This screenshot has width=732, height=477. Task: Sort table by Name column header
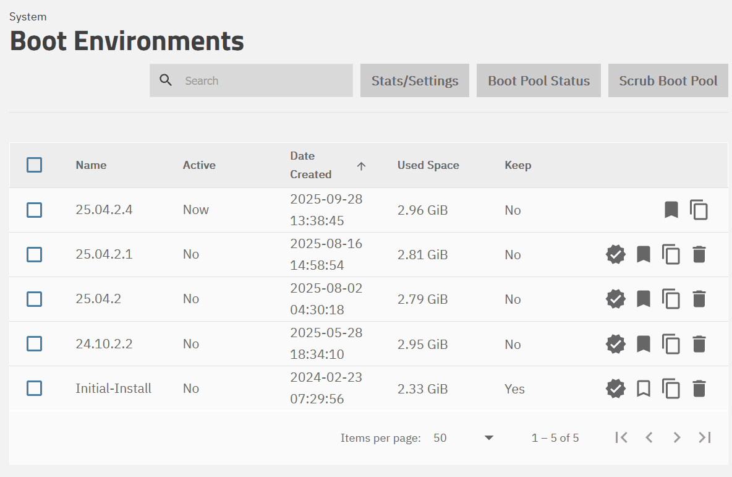[91, 165]
